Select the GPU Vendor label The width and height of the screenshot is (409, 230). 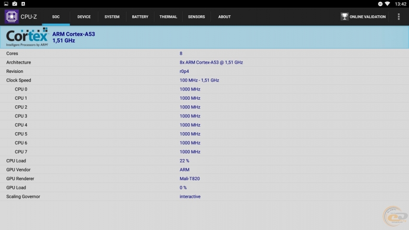[x=18, y=170]
